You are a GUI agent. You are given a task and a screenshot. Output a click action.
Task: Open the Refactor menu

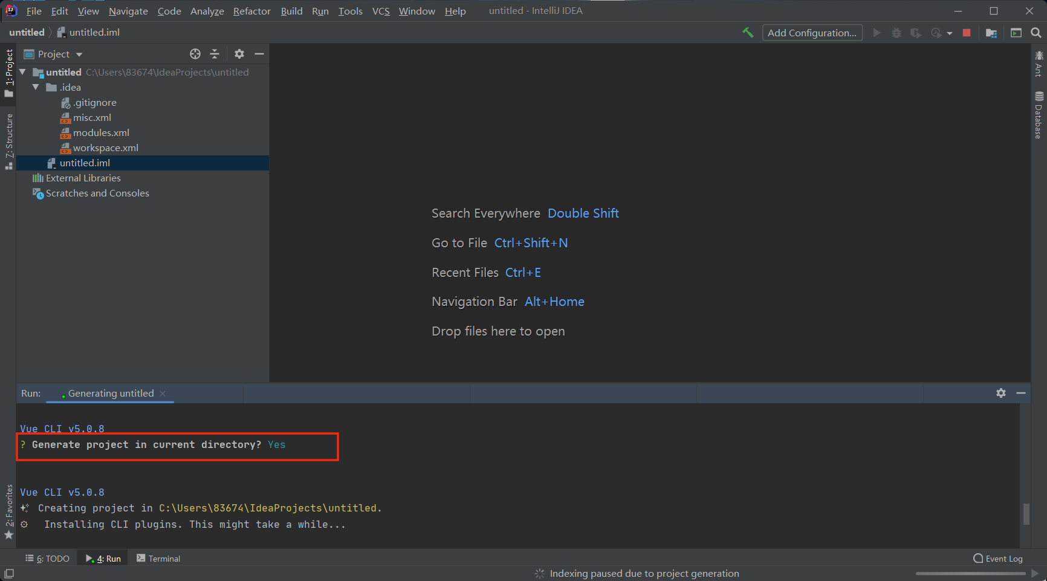coord(252,11)
